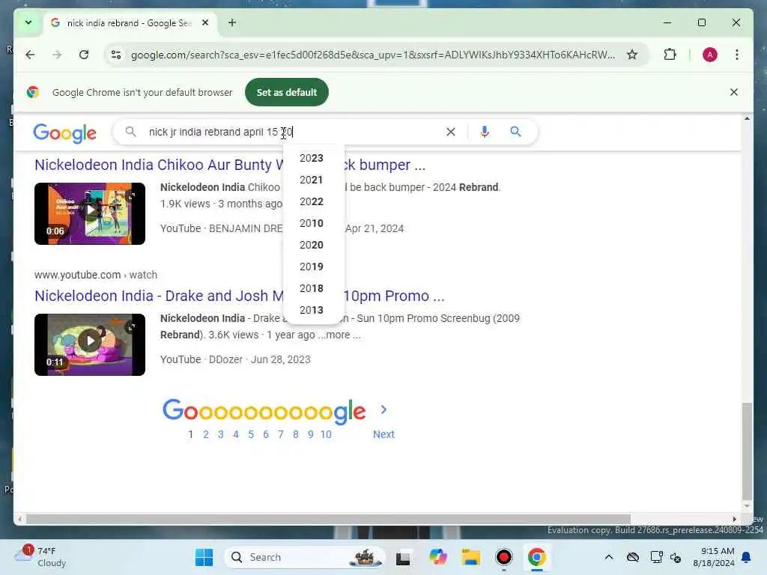
Task: Open Chrome three-dot menu
Action: point(737,55)
